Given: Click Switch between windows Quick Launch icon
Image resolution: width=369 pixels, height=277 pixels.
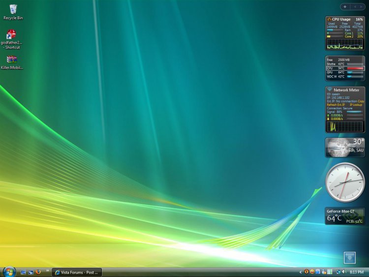Looking at the screenshot, I should pos(31,272).
